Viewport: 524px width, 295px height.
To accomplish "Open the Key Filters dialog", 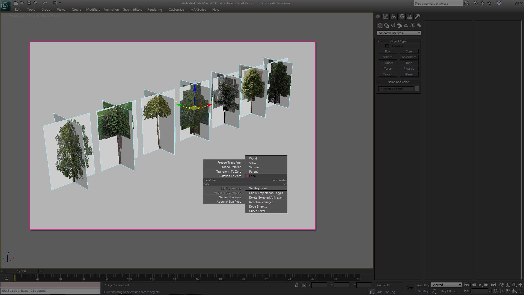I will 450,291.
